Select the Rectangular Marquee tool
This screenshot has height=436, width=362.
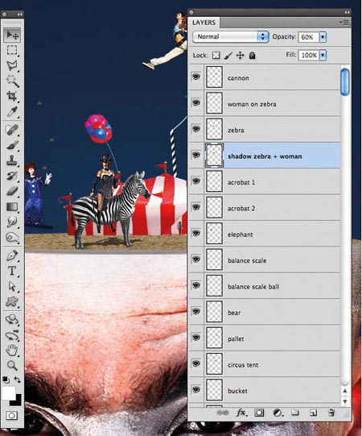(x=12, y=50)
